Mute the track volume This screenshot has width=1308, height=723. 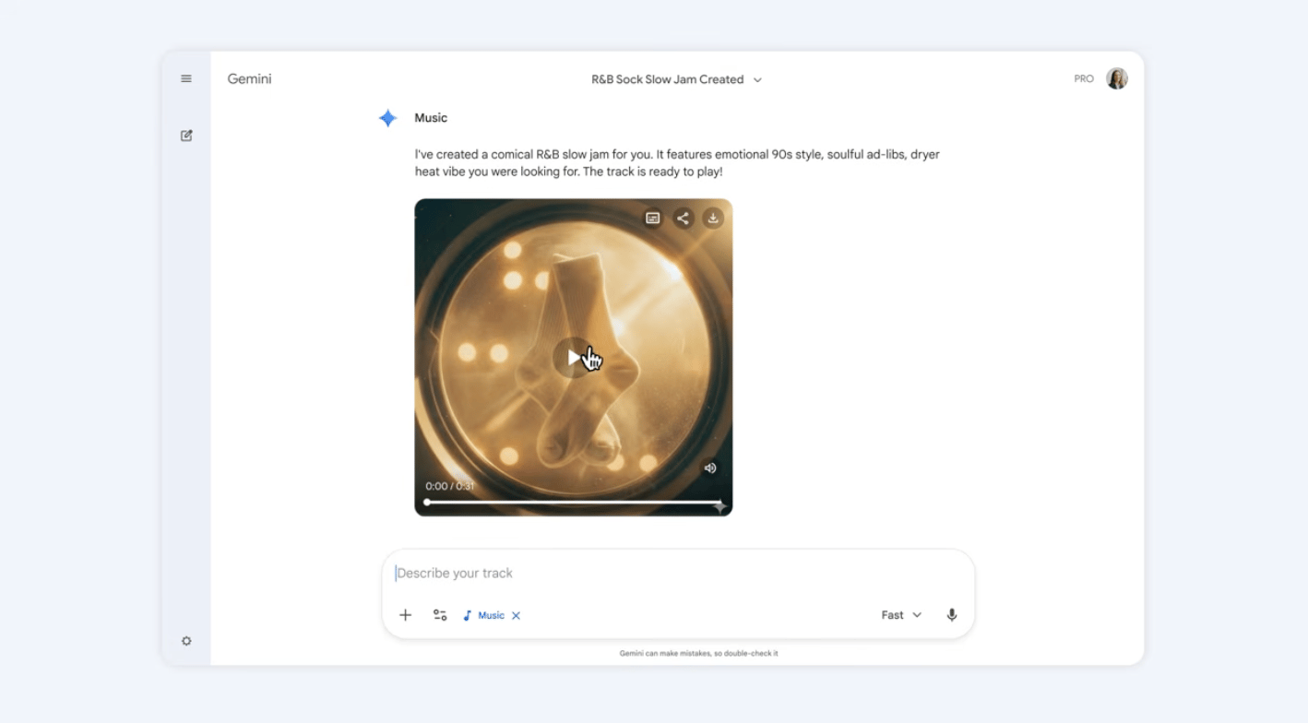point(710,468)
